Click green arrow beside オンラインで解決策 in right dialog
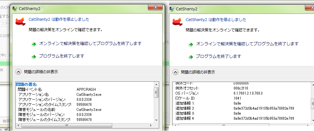 pos(191,45)
